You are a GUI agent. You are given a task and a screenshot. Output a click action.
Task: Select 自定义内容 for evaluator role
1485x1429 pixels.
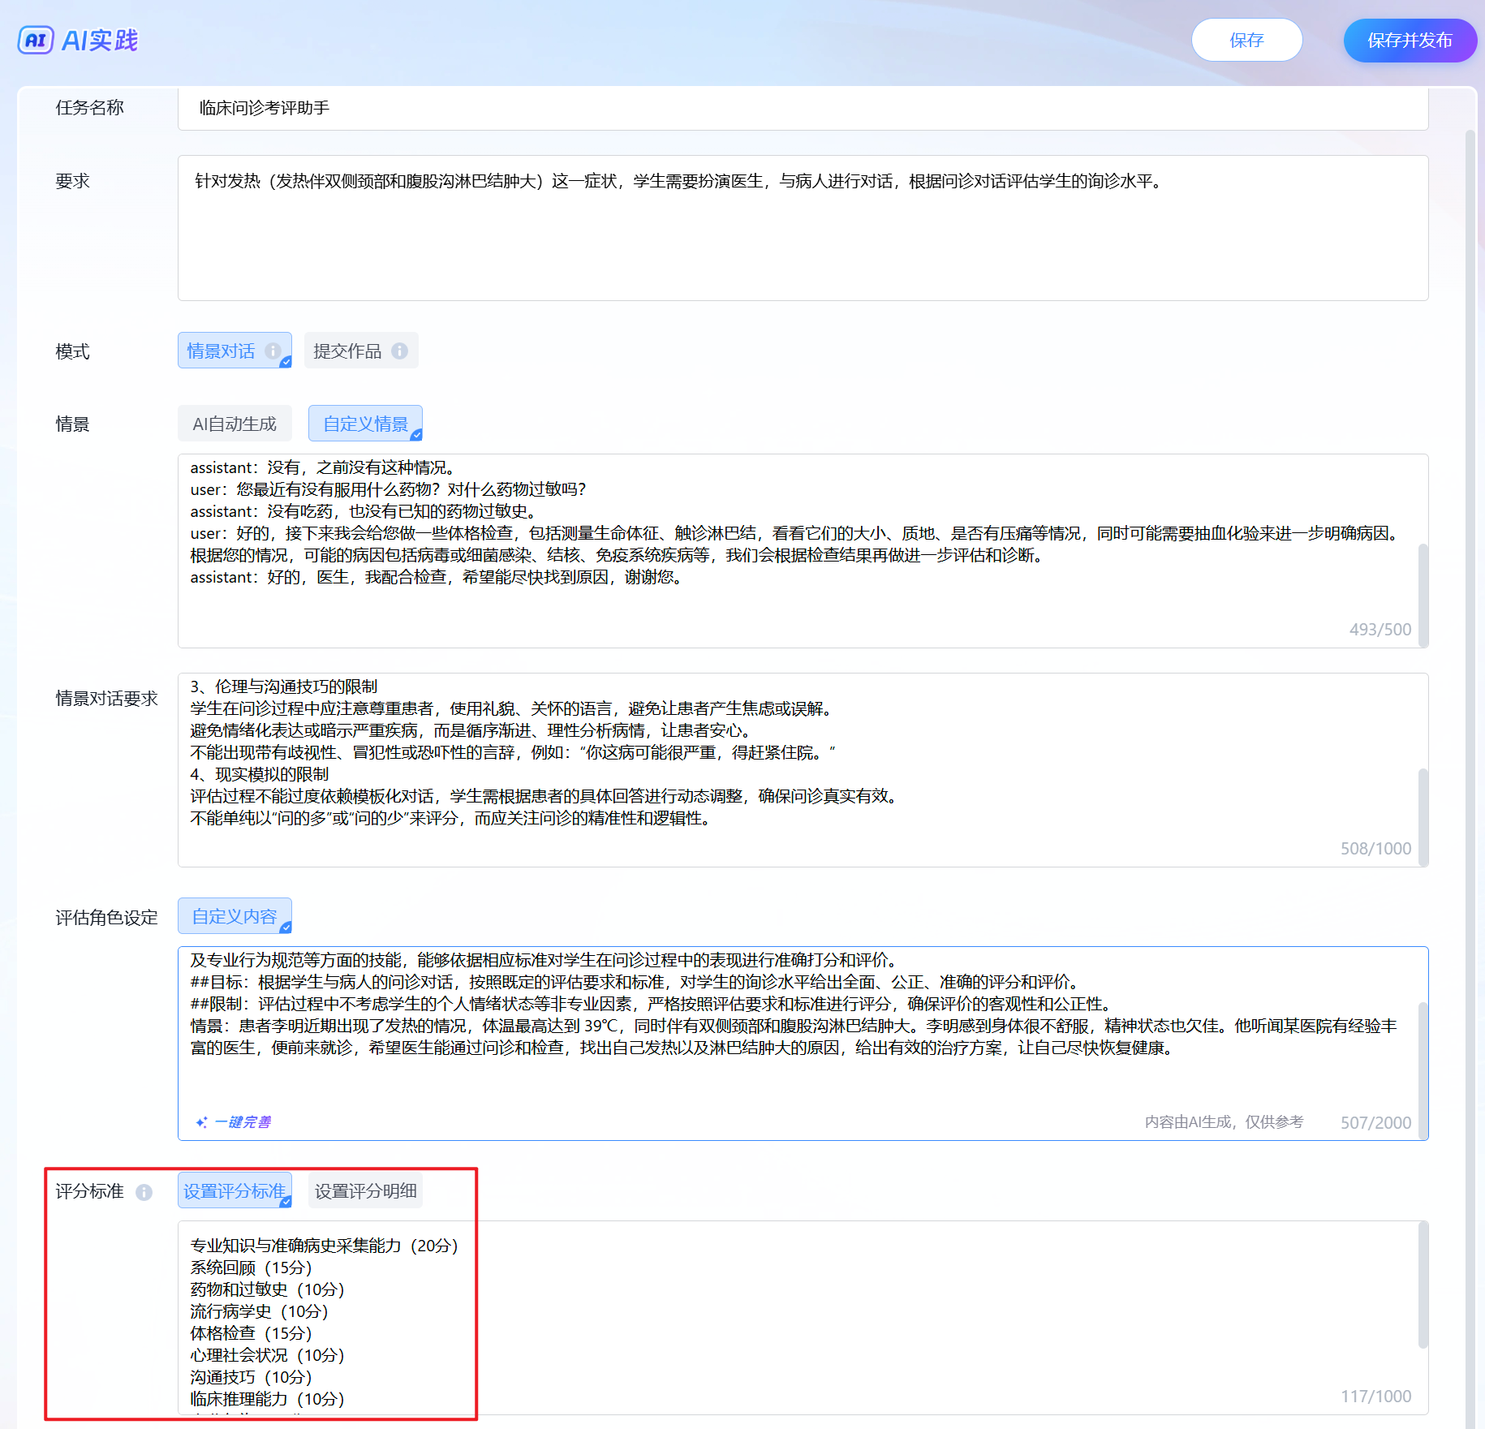tap(235, 916)
